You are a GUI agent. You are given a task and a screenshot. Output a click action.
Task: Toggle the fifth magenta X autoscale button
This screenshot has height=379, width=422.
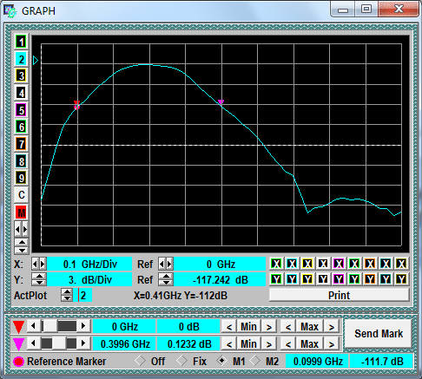coord(339,264)
